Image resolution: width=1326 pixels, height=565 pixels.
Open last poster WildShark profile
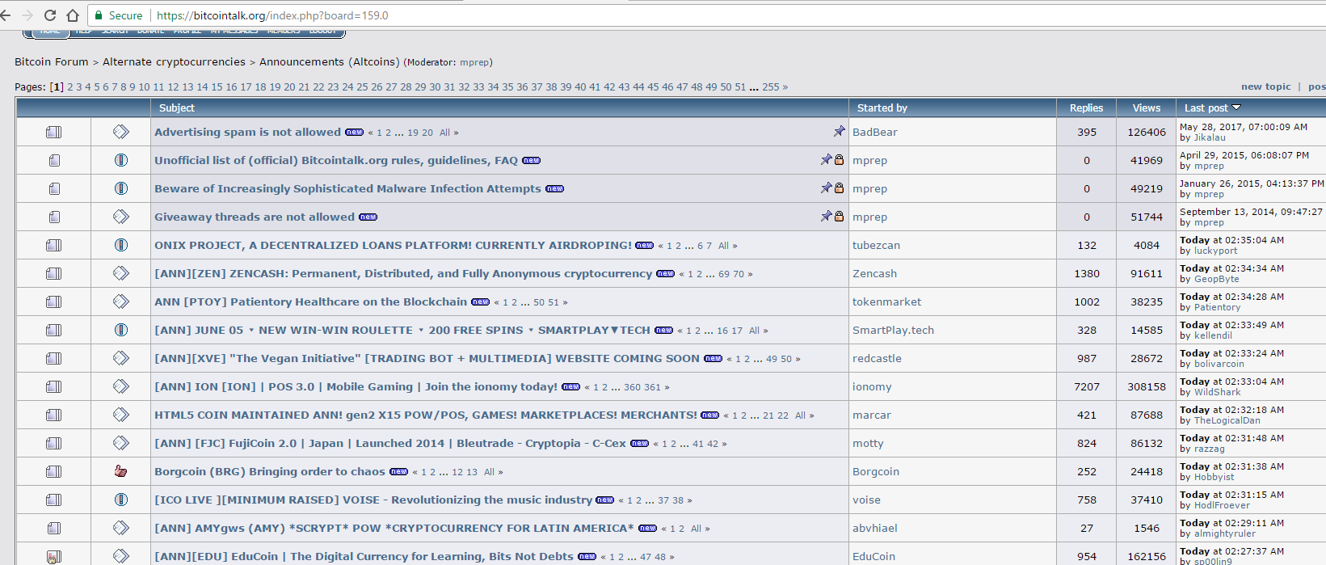point(1217,392)
